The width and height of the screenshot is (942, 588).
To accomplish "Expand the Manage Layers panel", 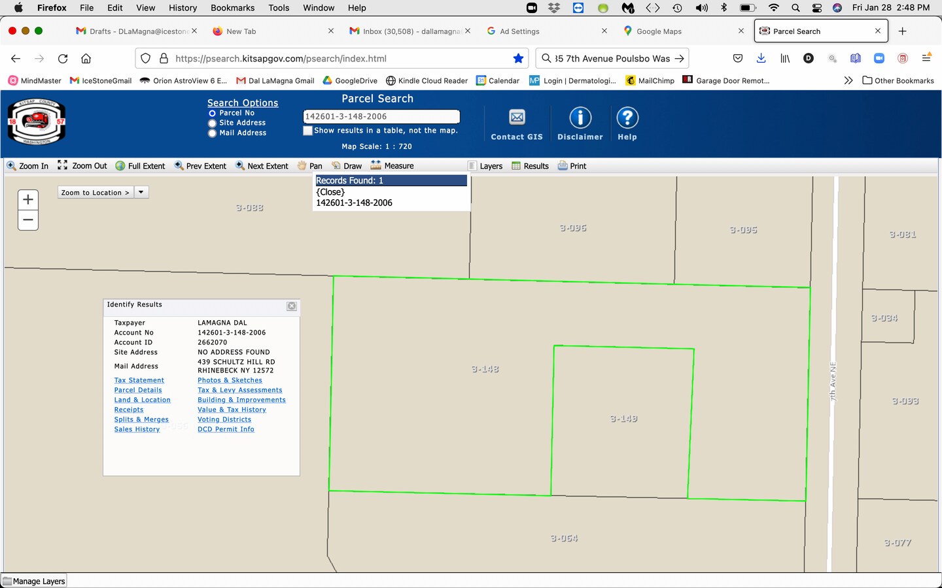I will [34, 581].
